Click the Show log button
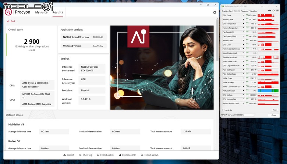The image size is (287, 164). pyautogui.click(x=85, y=155)
